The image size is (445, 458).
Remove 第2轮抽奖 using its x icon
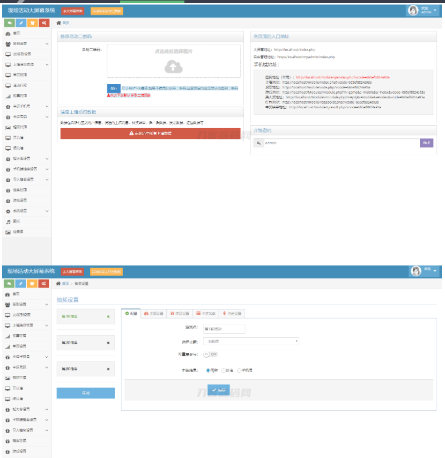[108, 342]
